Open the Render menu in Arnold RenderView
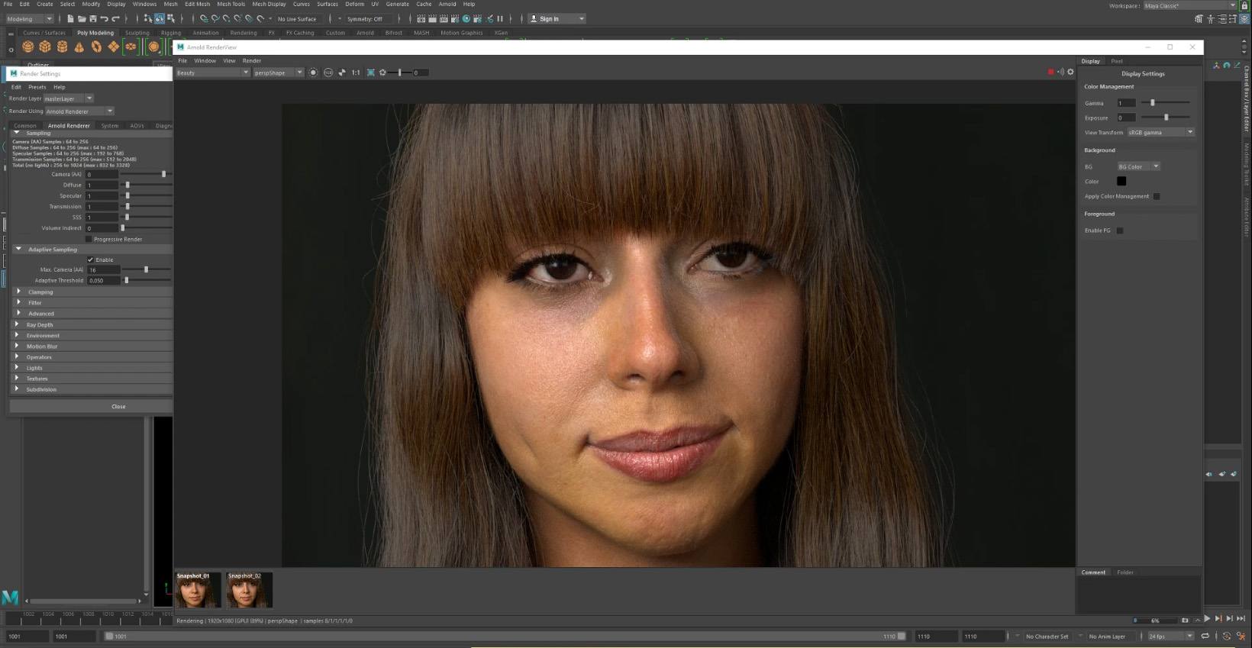This screenshot has width=1252, height=648. (x=252, y=60)
